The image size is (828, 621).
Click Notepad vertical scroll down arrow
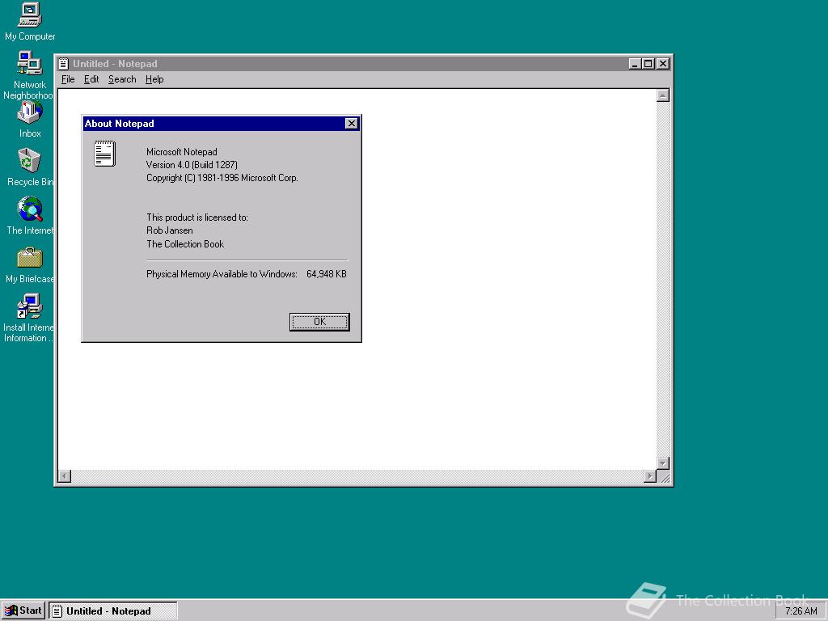point(663,463)
